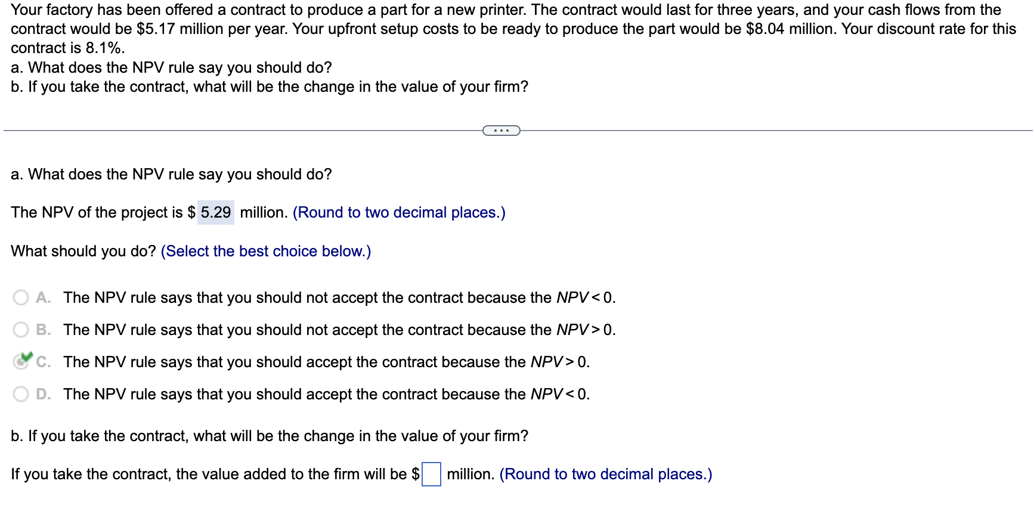Click the horizontal divider separator line

pyautogui.click(x=239, y=130)
